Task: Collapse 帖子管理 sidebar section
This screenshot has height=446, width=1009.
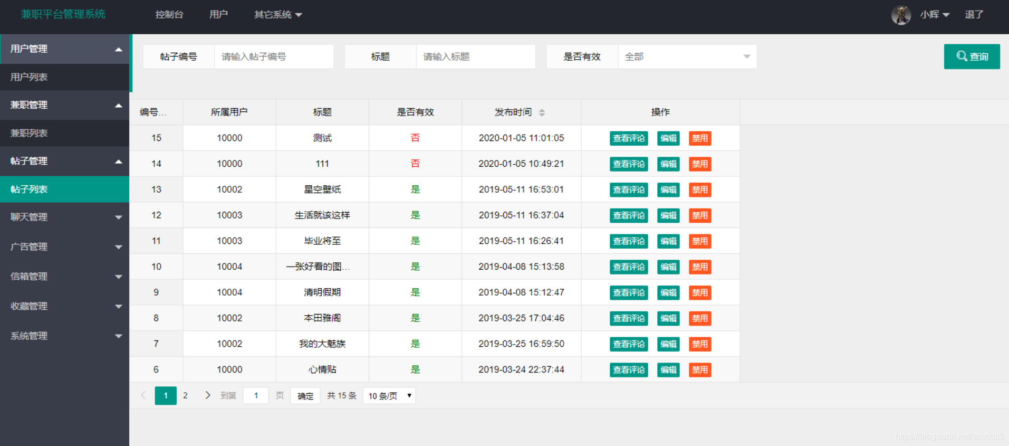Action: (64, 161)
